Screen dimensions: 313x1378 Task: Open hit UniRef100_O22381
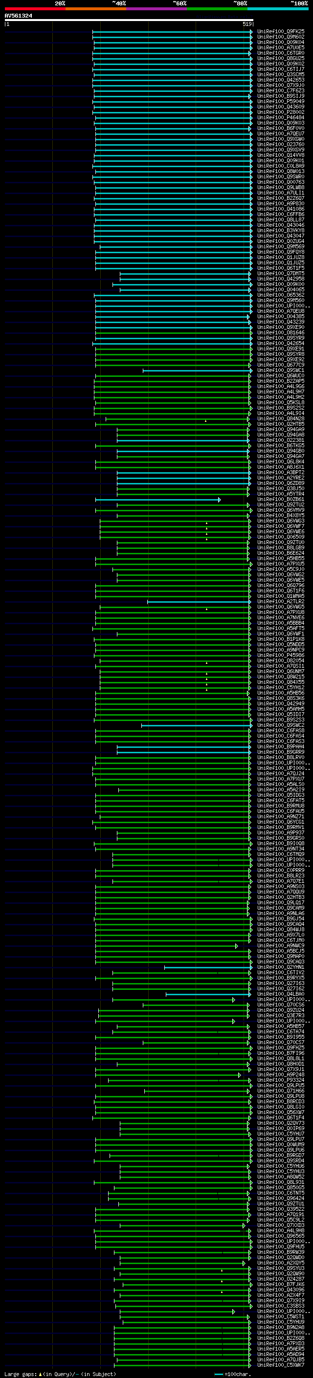click(x=281, y=440)
